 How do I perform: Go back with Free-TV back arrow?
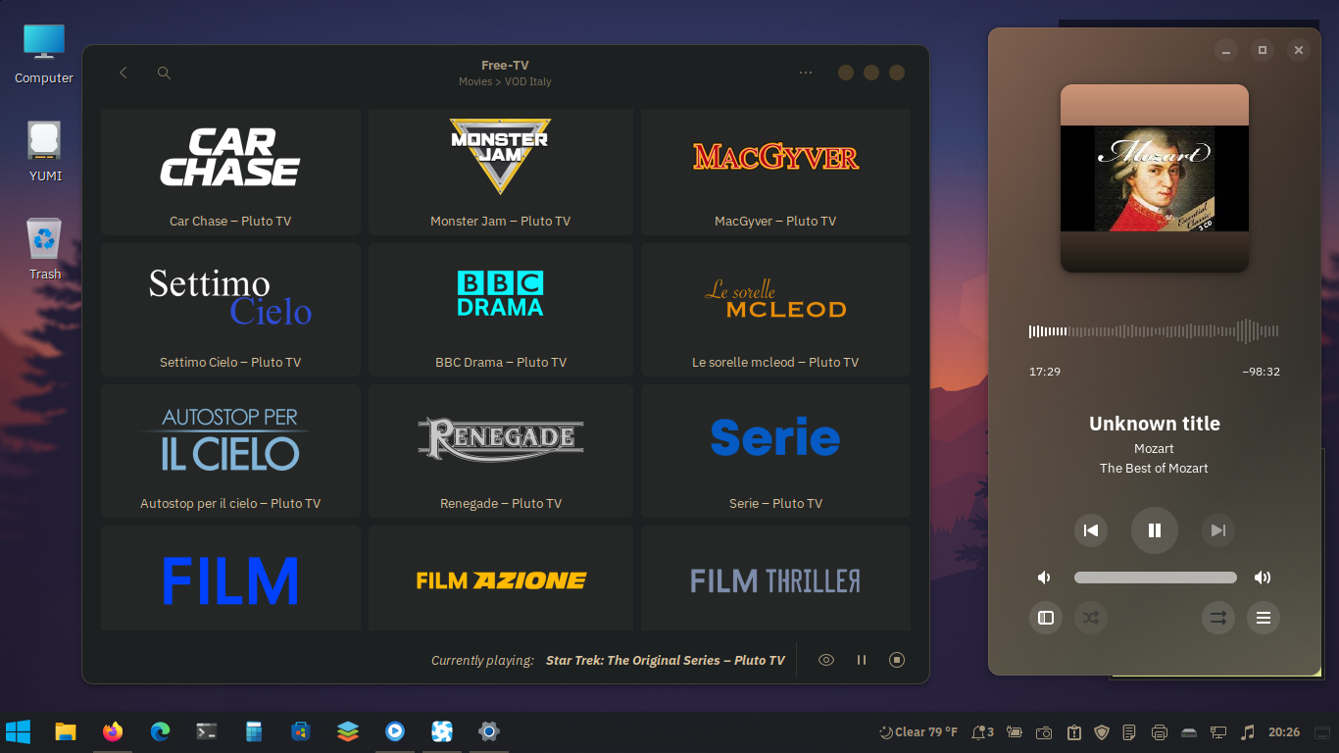(124, 73)
